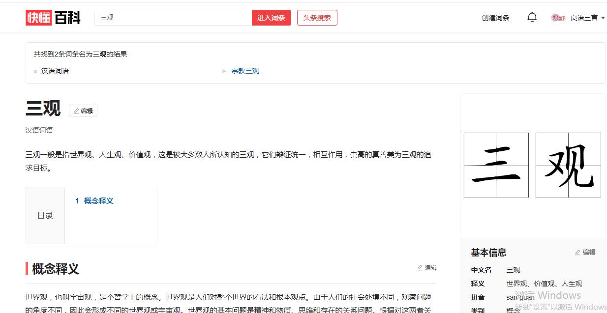Open the account dropdown arrow next to 良语三言
Viewport: 607px width, 313px height.
click(604, 17)
